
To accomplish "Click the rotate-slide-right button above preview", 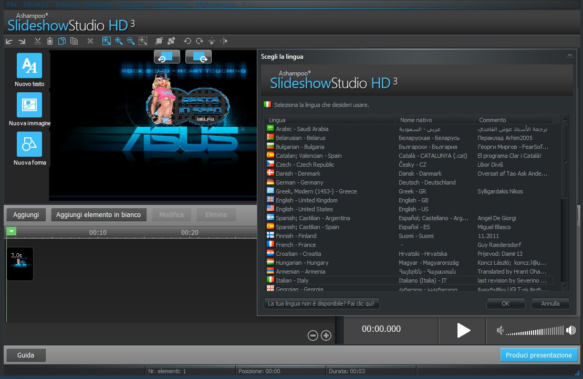I will pyautogui.click(x=199, y=57).
